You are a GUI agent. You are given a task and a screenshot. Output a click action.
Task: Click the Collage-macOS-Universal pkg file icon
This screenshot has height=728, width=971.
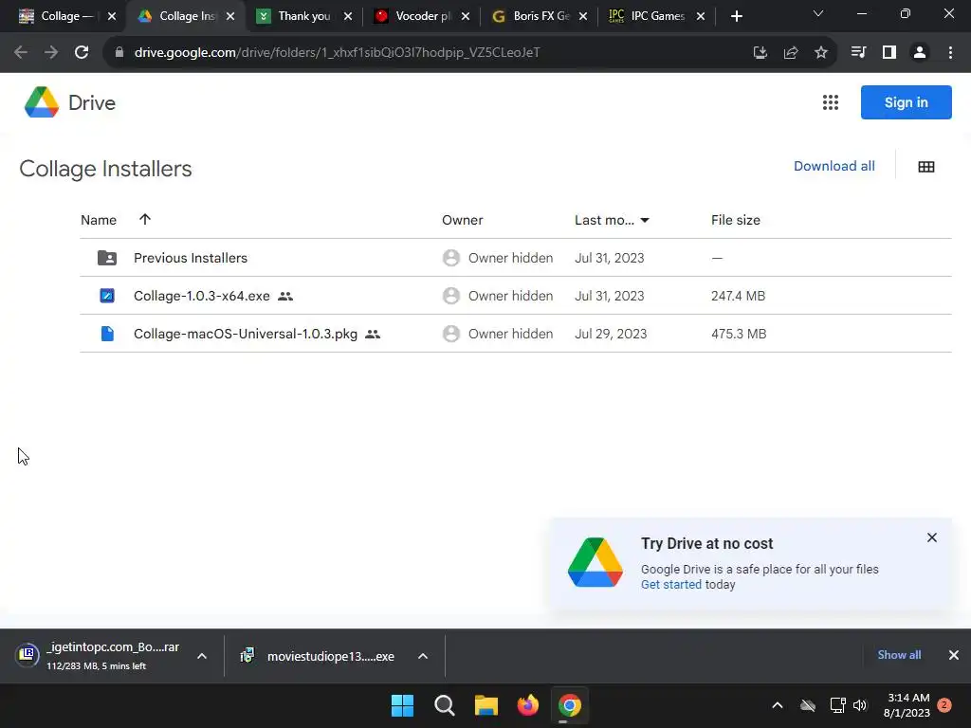point(107,334)
